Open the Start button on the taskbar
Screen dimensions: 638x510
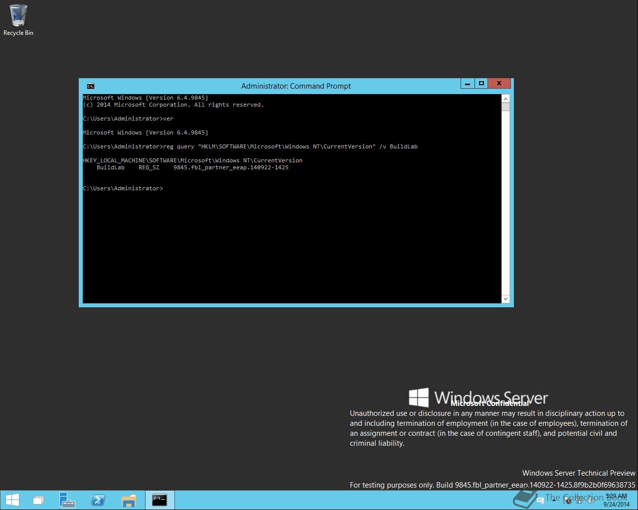pos(12,500)
